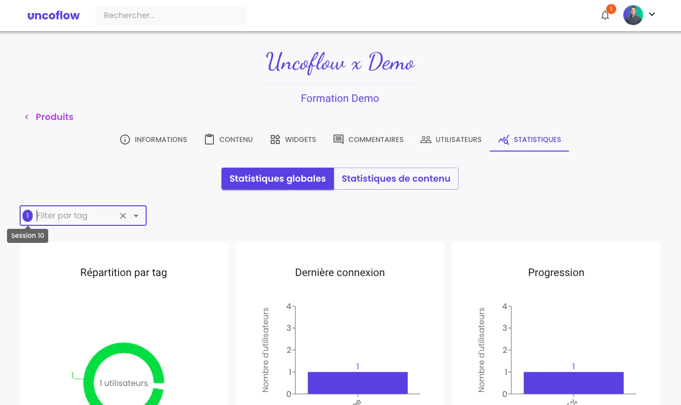
Task: Click the selected tag chip numbered 1
Action: 28,216
